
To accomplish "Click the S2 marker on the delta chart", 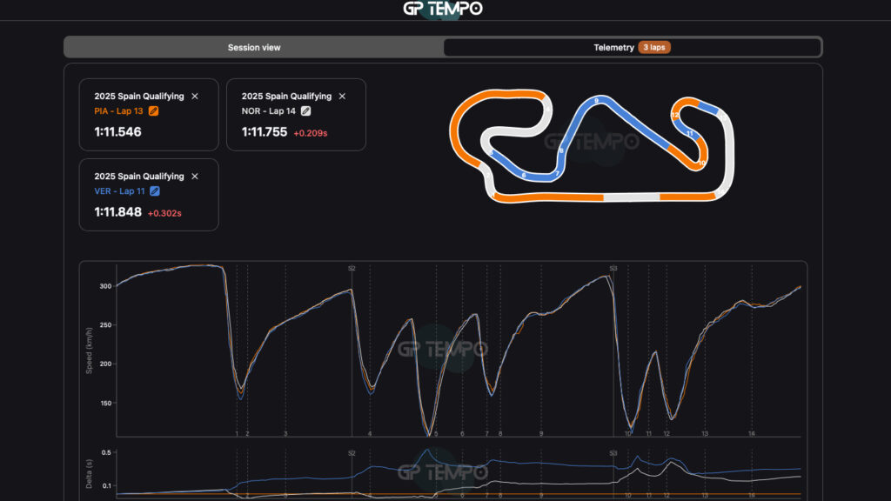I will point(352,453).
